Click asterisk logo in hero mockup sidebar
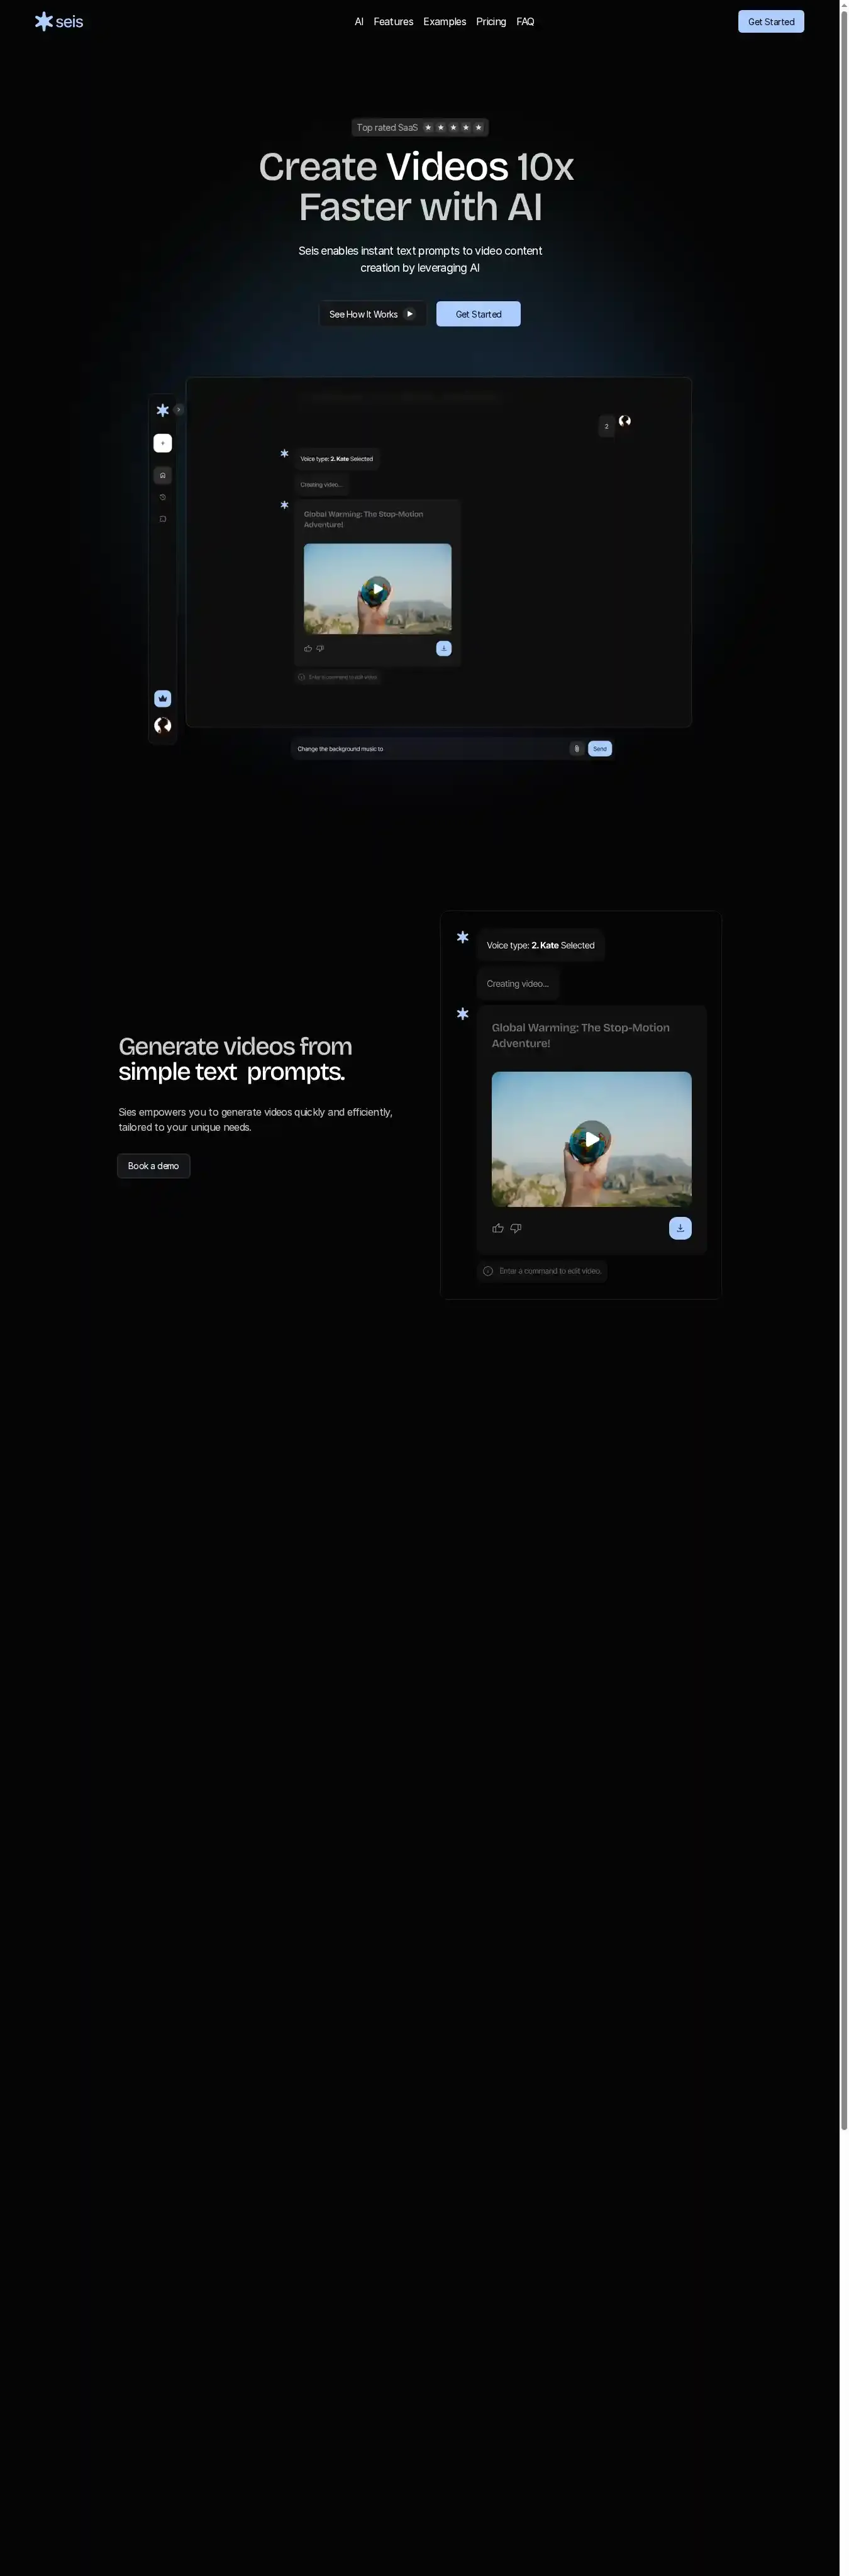The image size is (849, 2576). coord(163,410)
